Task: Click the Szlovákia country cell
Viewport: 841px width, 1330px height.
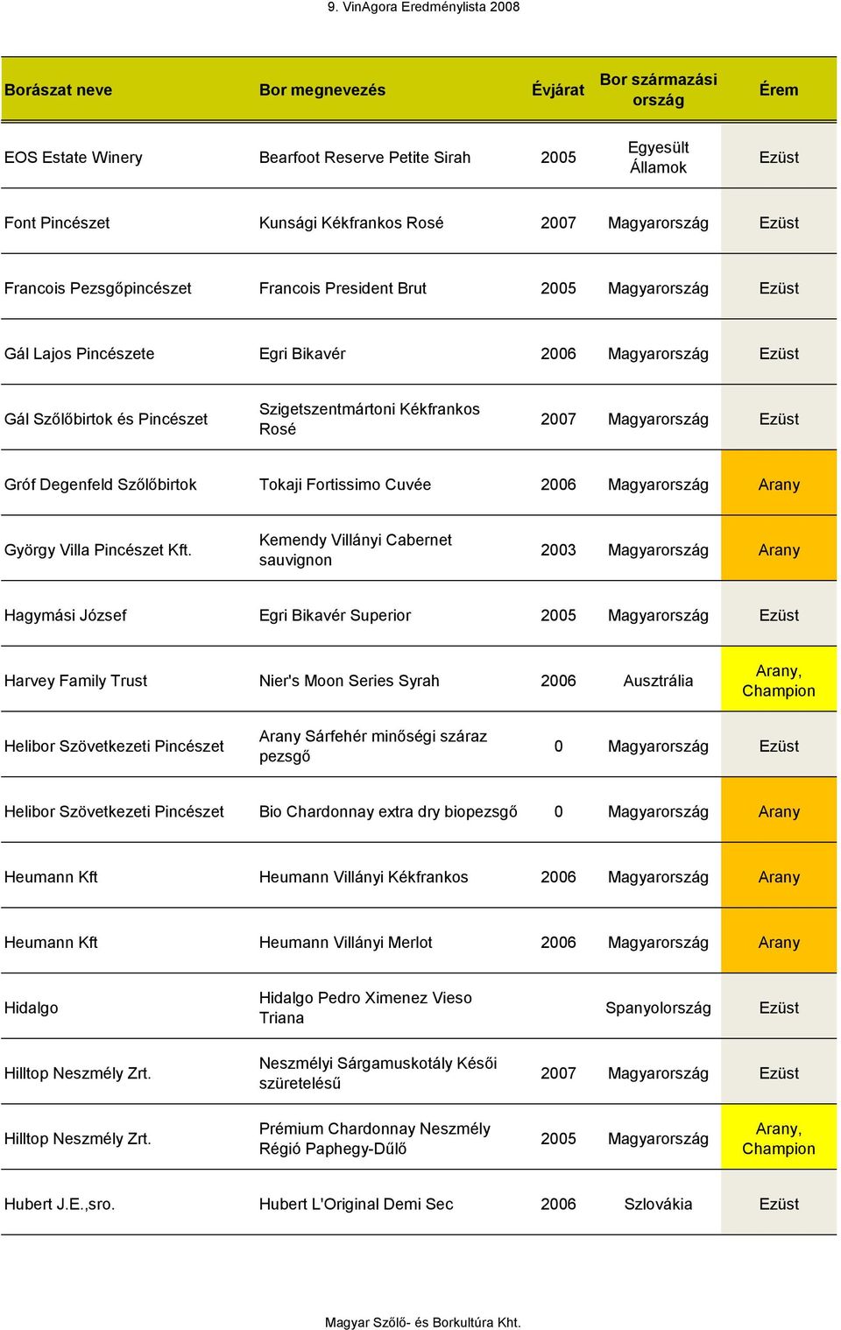Action: (658, 1204)
